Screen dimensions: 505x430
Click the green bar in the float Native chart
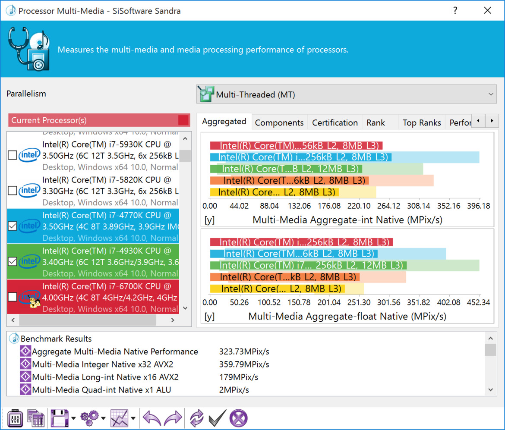tap(308, 265)
